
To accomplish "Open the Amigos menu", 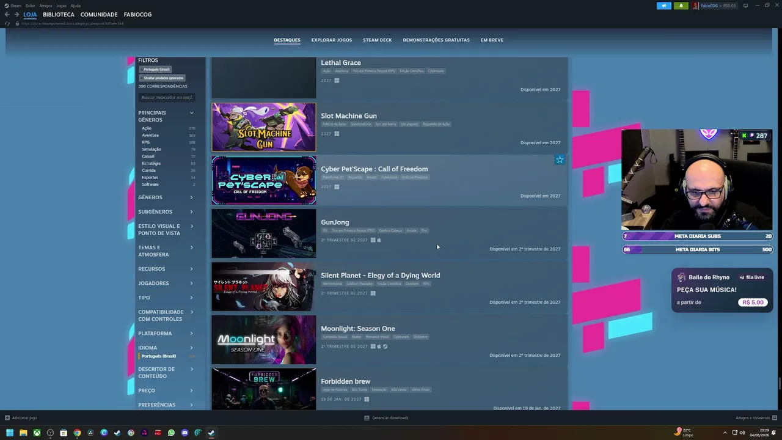I will click(46, 5).
